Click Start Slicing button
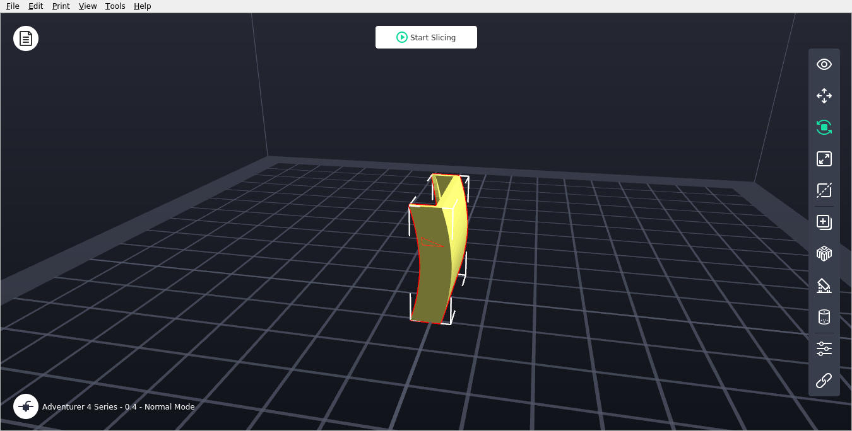Viewport: 852px width, 431px height. (426, 37)
